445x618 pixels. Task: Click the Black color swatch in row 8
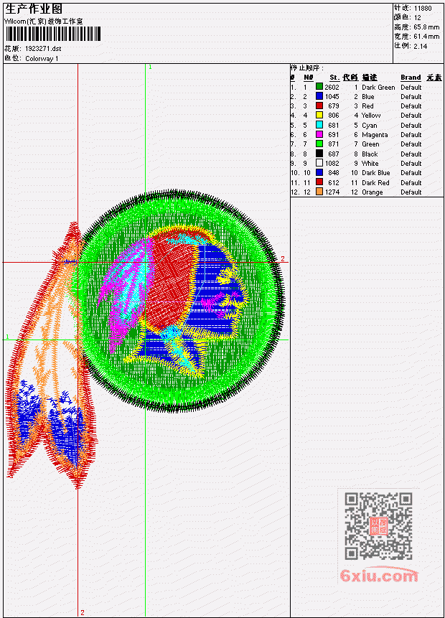pyautogui.click(x=319, y=154)
